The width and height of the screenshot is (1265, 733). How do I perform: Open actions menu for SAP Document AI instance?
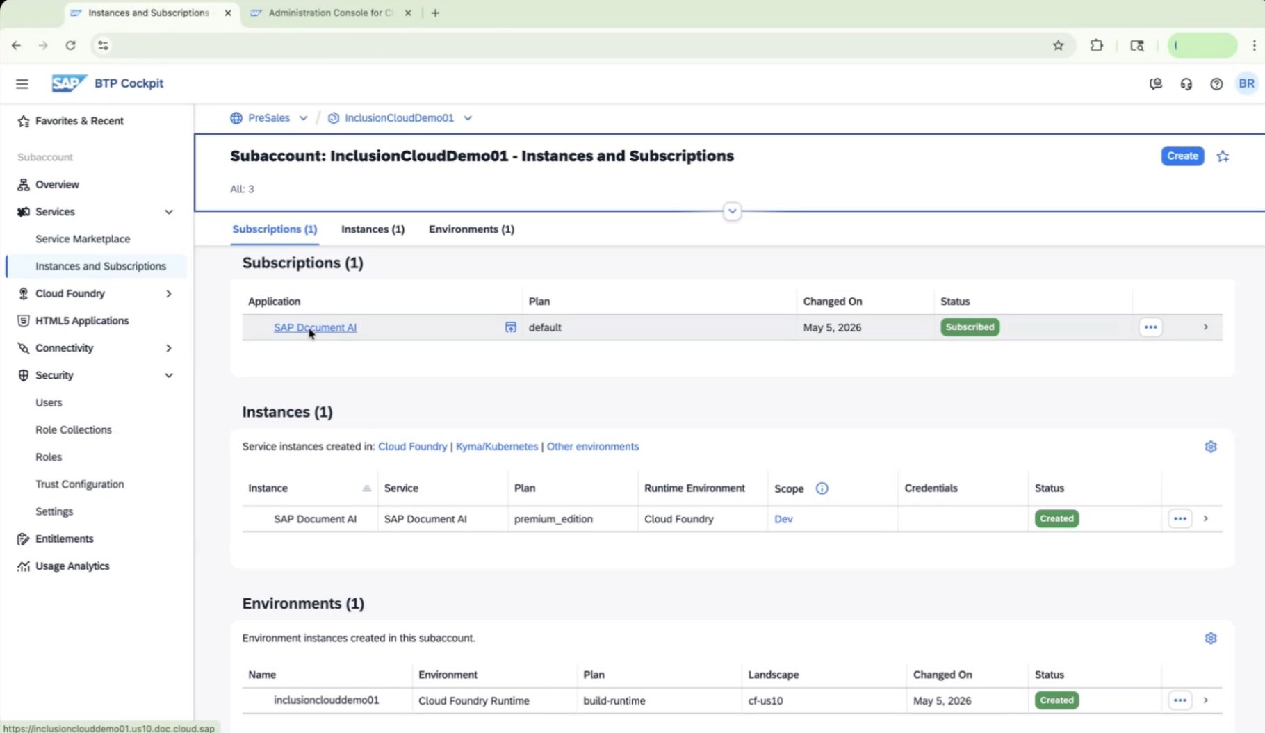pos(1180,518)
